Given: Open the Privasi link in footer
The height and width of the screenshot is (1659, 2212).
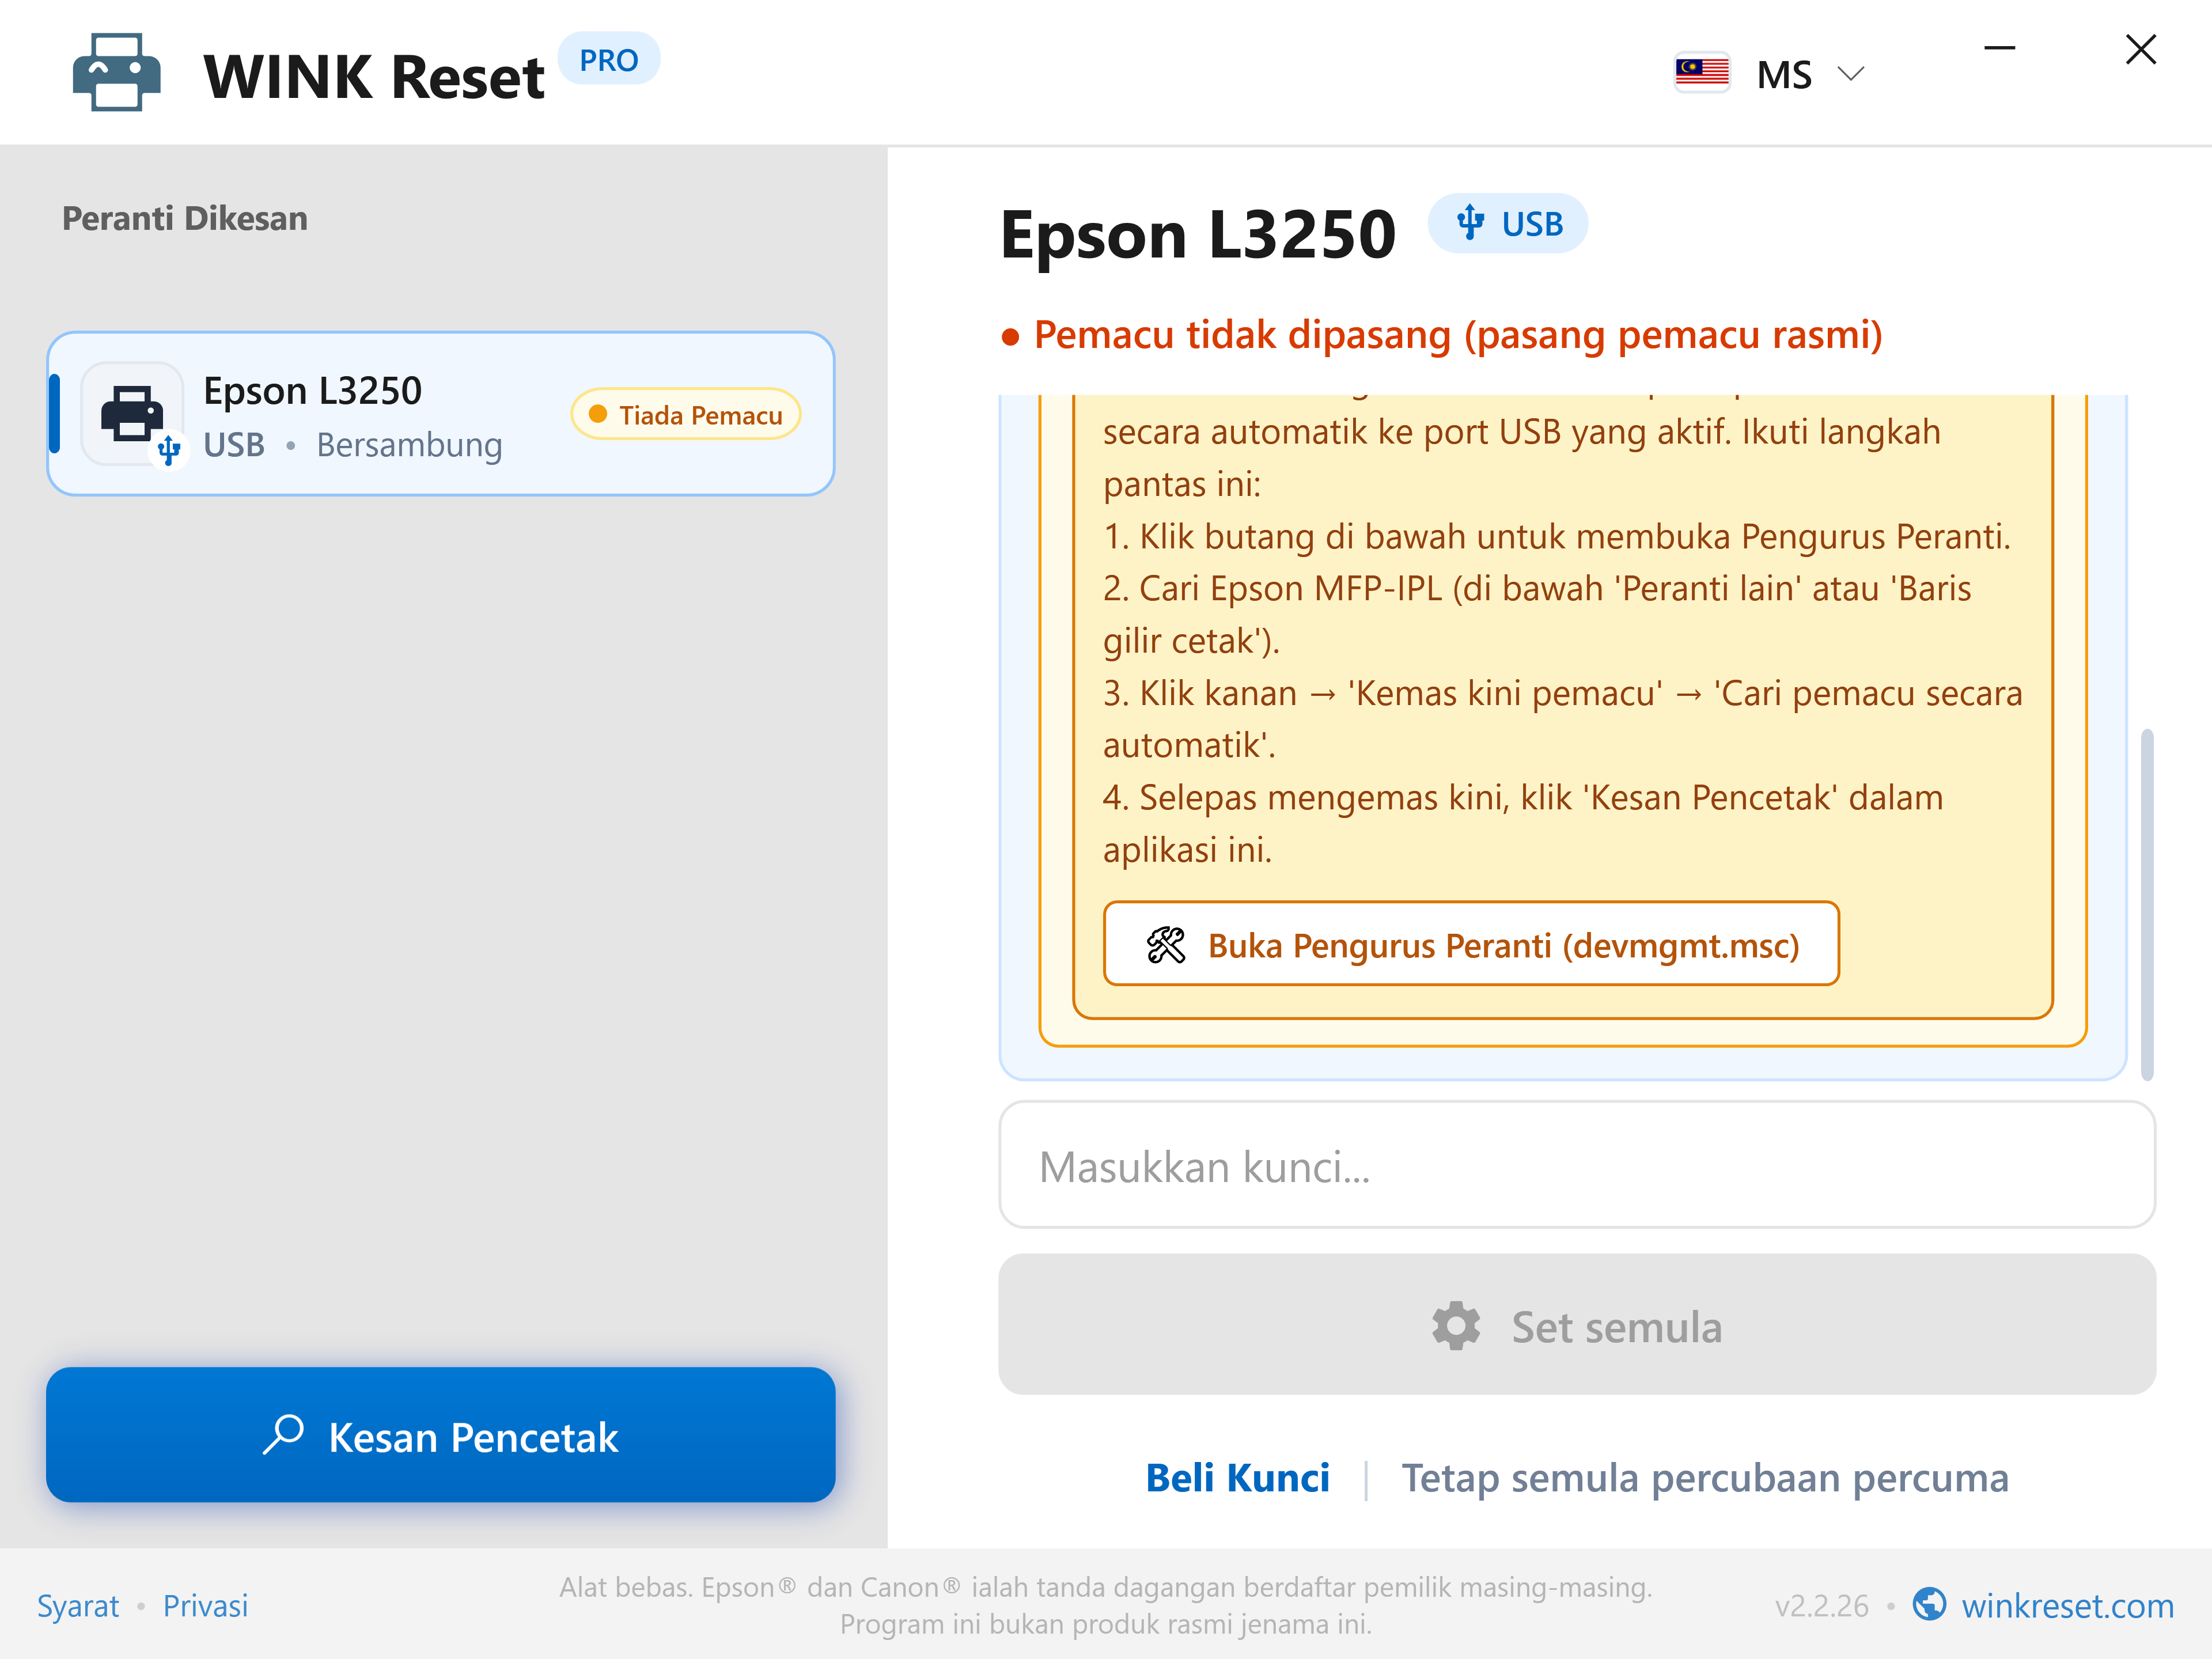Looking at the screenshot, I should 205,1606.
